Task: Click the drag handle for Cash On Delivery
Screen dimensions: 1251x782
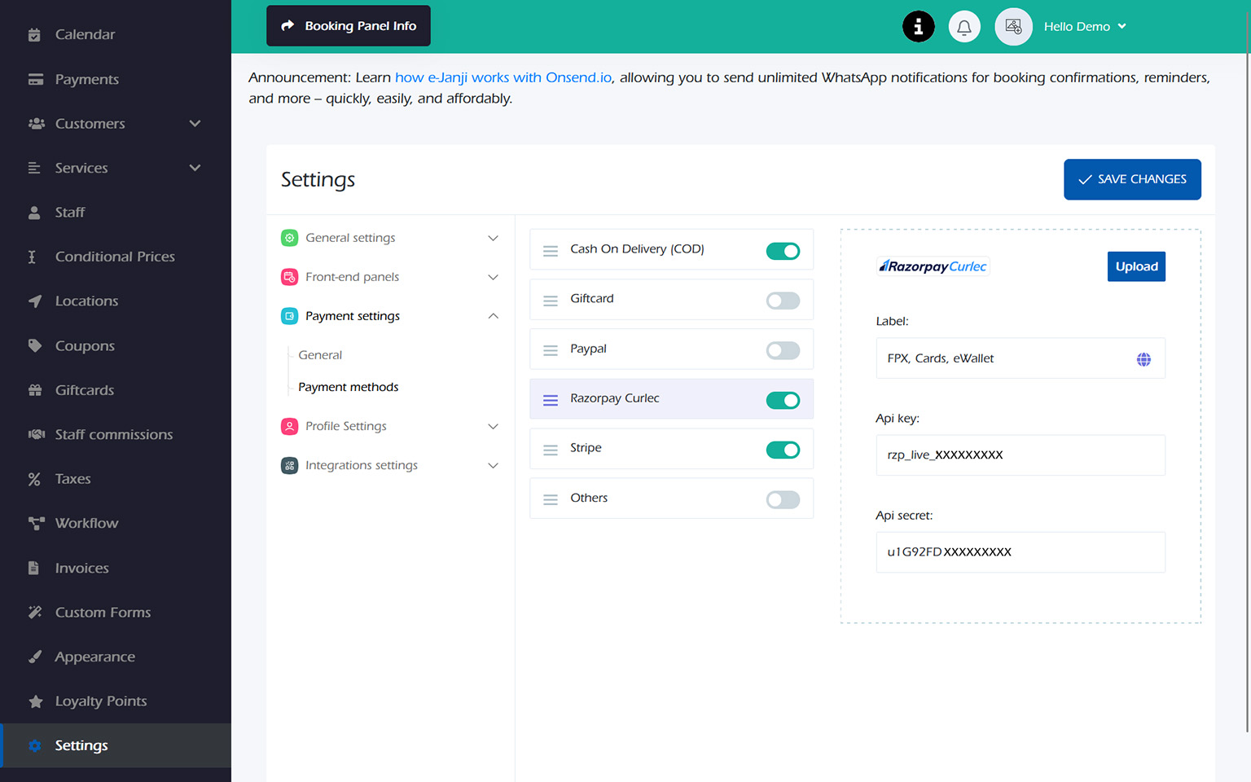Action: [551, 251]
